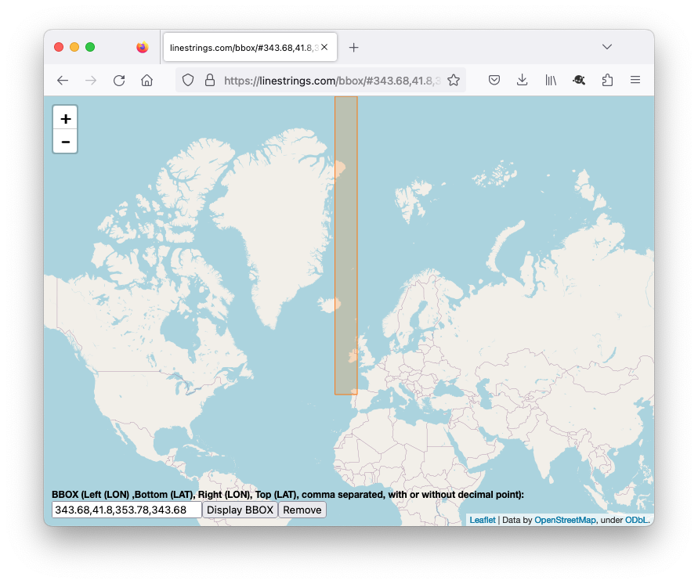The image size is (698, 584).
Task: Zoom out of the map
Action: (x=65, y=142)
